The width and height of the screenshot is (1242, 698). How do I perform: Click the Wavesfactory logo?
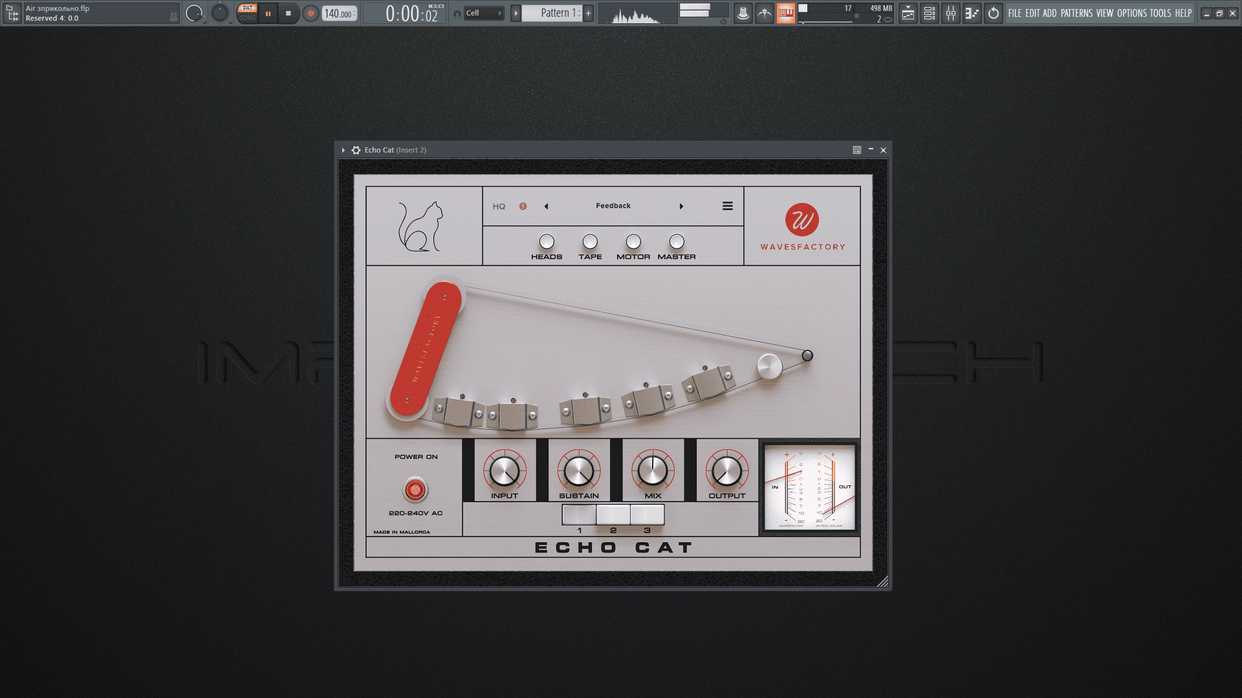point(802,227)
